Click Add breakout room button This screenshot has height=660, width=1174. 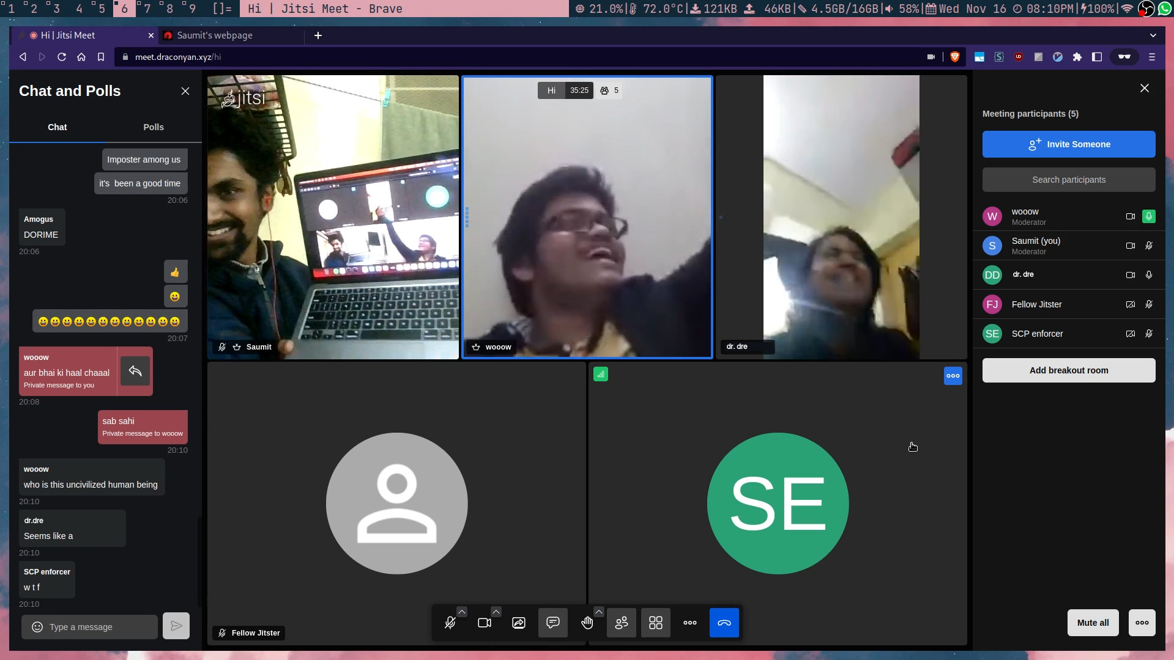pos(1069,370)
